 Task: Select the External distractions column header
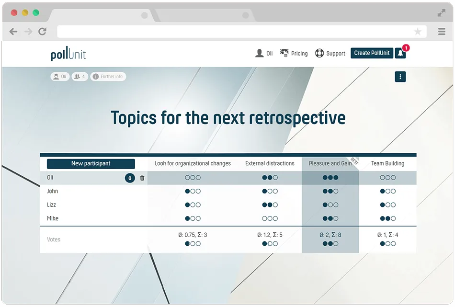point(270,164)
